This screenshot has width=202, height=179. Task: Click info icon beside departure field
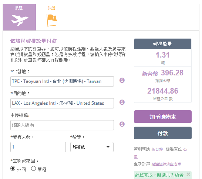pyautogui.click(x=122, y=80)
